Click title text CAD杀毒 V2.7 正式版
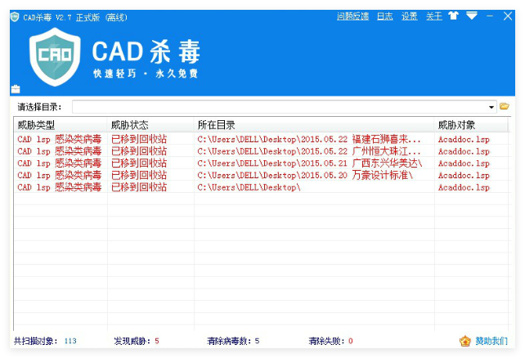The height and width of the screenshot is (358, 525). 61,17
